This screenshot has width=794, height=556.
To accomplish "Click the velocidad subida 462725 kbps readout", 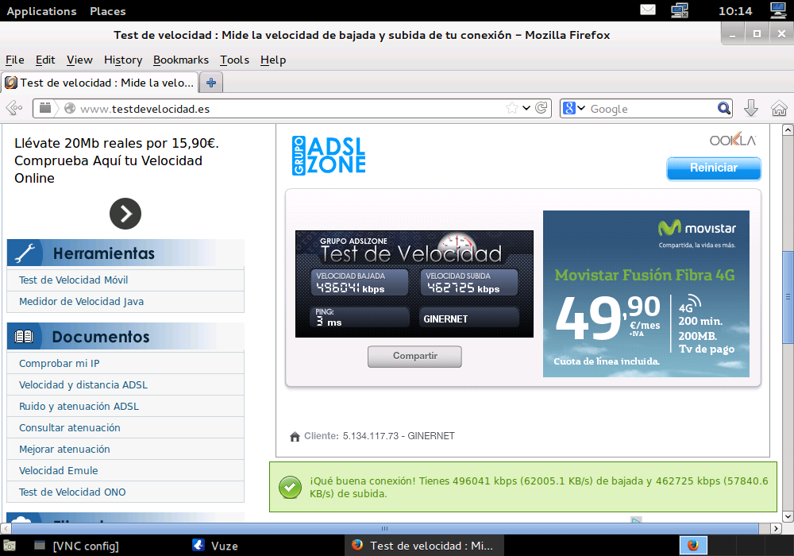I will coord(469,282).
